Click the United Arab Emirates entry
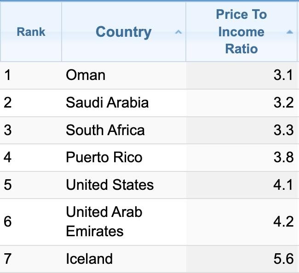 point(104,221)
